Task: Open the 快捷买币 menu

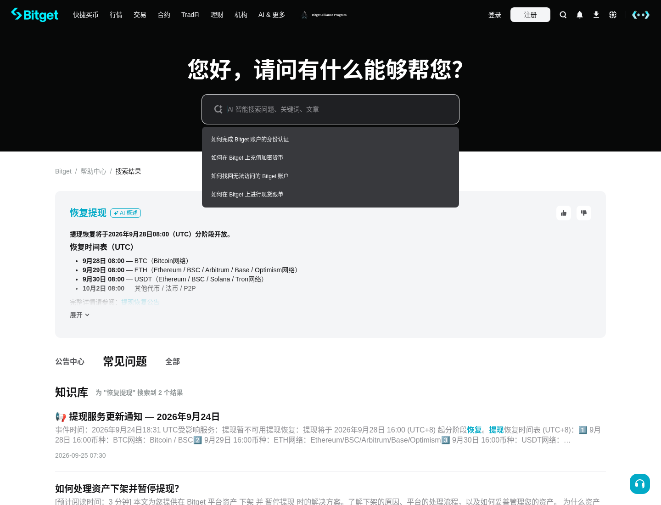Action: (x=86, y=15)
